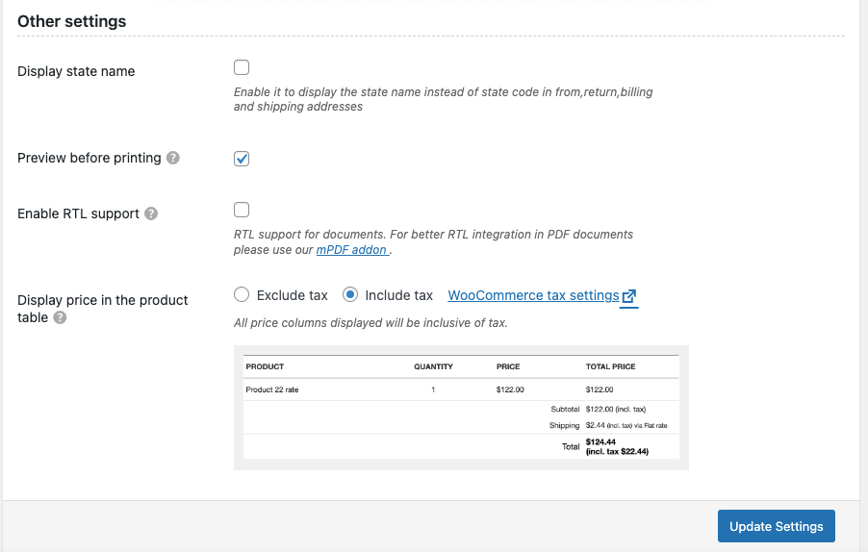The height and width of the screenshot is (552, 868).
Task: Open the help tooltip for Enable RTL support
Action: click(x=151, y=213)
